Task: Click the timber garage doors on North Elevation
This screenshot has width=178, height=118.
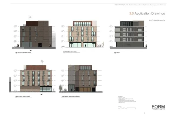Action: (85, 89)
